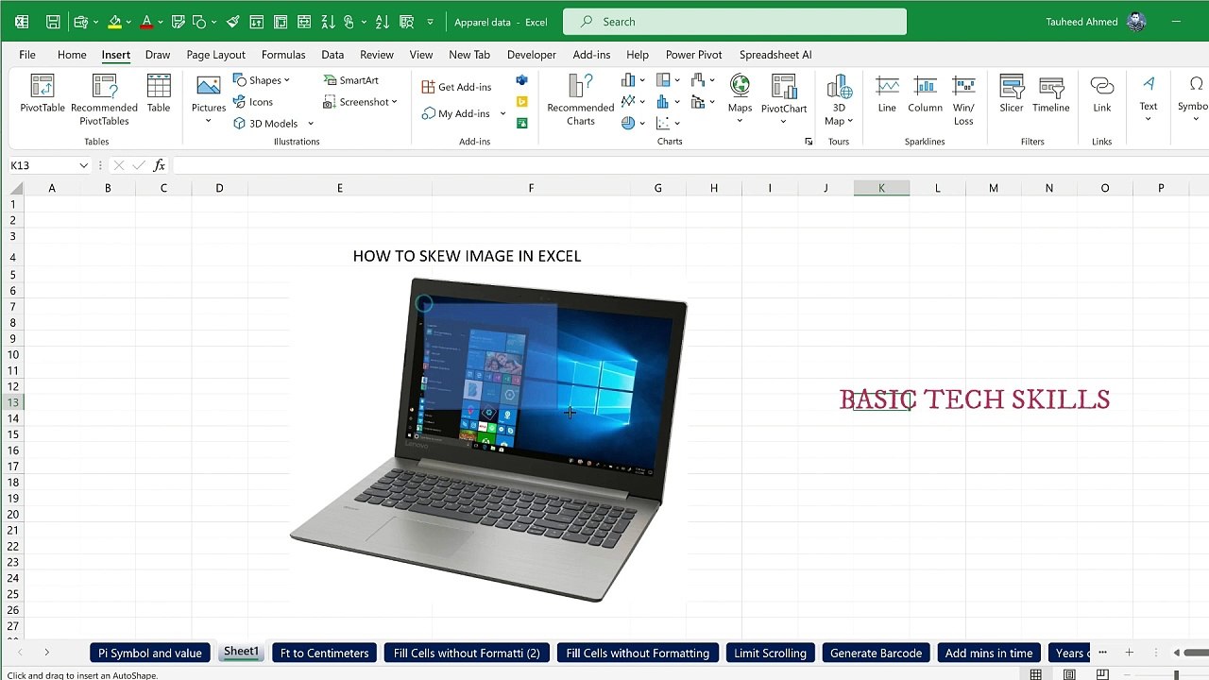Click the Bing Maps add-in icon
1209x680 pixels.
[521, 102]
